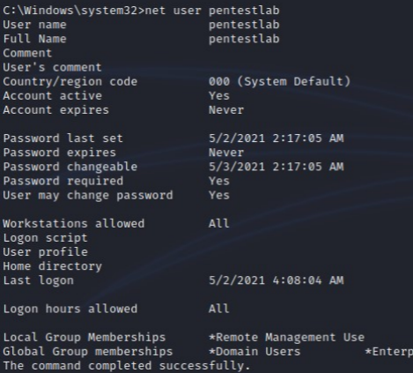Click the Full Name value pentestlab
413x373 pixels.
point(244,39)
